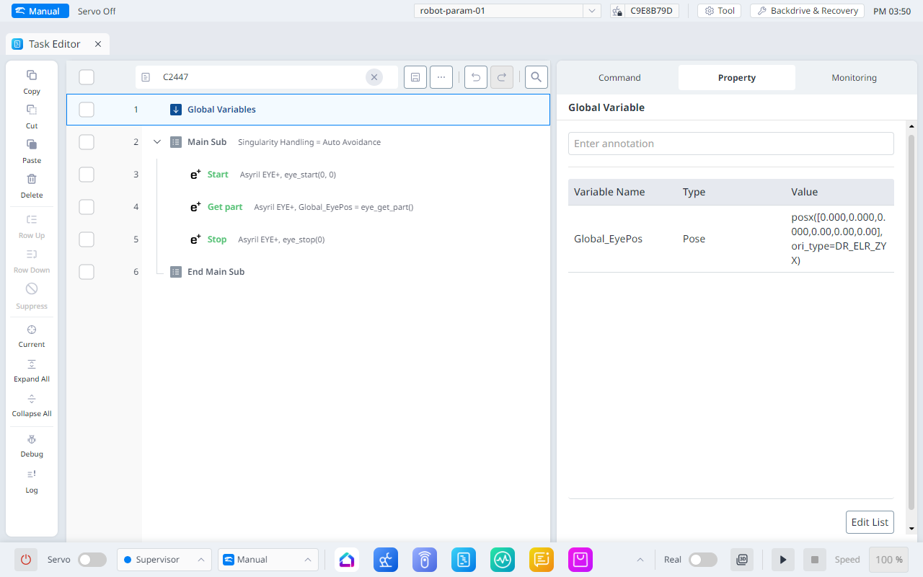The image size is (923, 577).
Task: Click the Speed 100 % control
Action: 889,560
